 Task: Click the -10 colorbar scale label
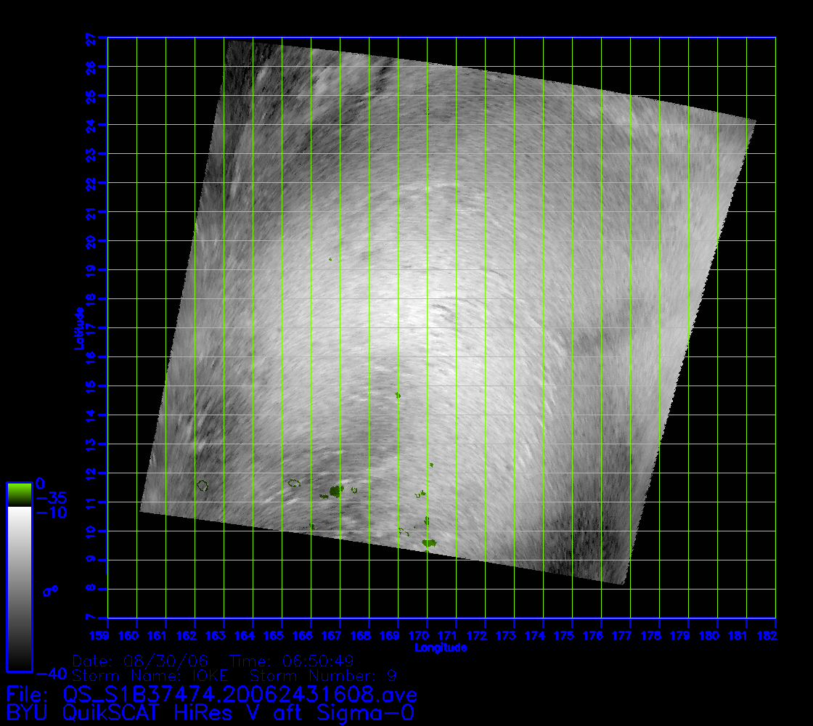(x=51, y=513)
